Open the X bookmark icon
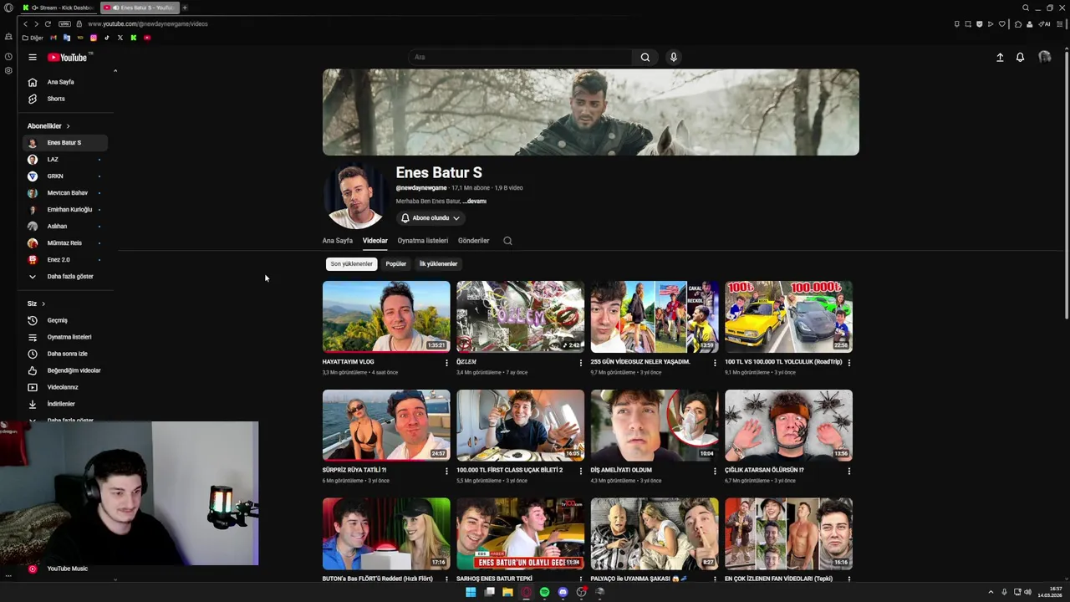 [120, 38]
